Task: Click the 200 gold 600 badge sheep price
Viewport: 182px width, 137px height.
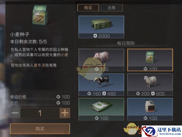Action: click(x=150, y=94)
